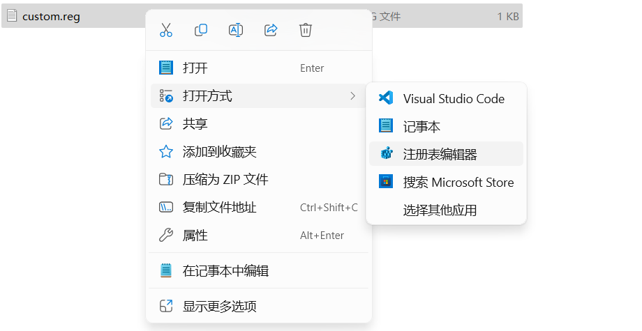Select 在记事本中编辑

[225, 270]
